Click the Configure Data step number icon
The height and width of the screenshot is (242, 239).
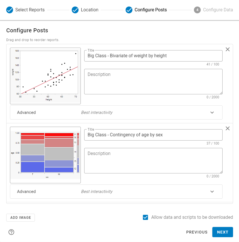click(197, 10)
